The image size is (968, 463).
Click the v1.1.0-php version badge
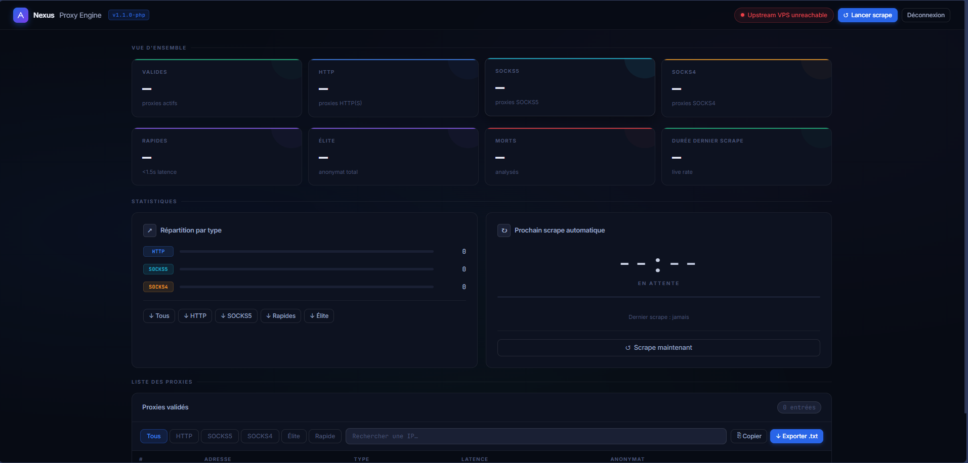(x=129, y=15)
